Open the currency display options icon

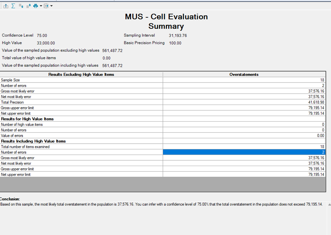(x=21, y=6)
